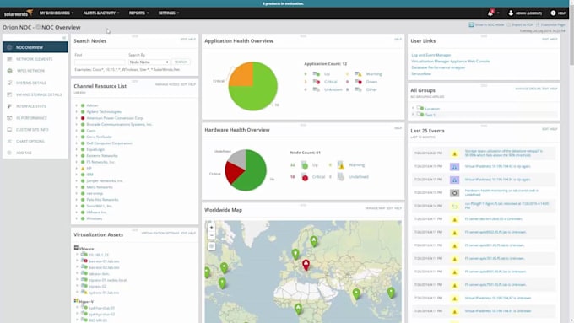Click the Hyper-V group icon in Virtualization Assets
The image size is (574, 323).
coord(76,301)
